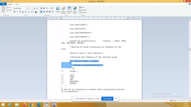Screen dimensions: 191x107
Task: Open the Courier New font family box
Action: point(20,8)
